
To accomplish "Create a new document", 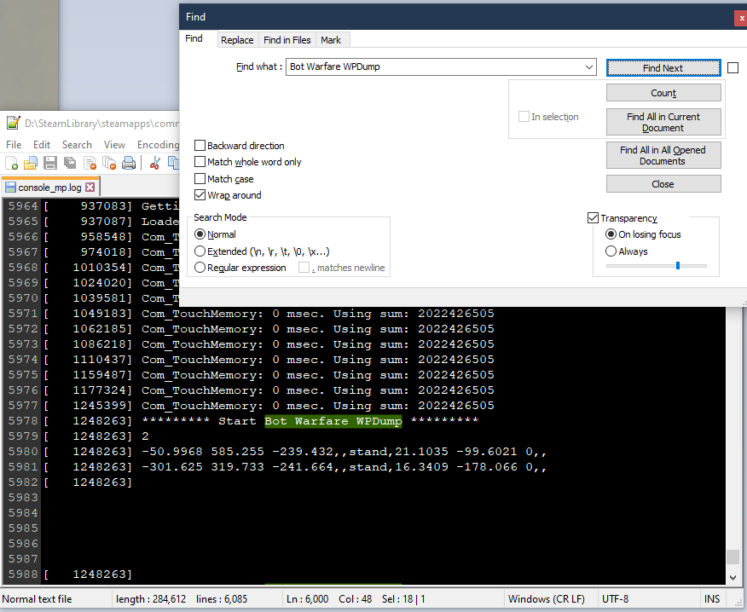I will point(11,164).
